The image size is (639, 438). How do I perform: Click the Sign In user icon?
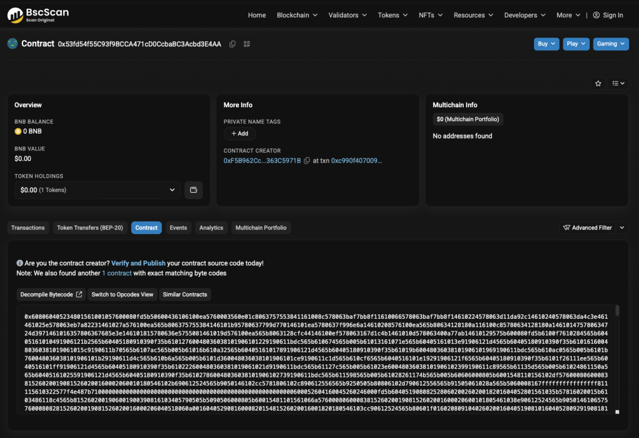(596, 15)
